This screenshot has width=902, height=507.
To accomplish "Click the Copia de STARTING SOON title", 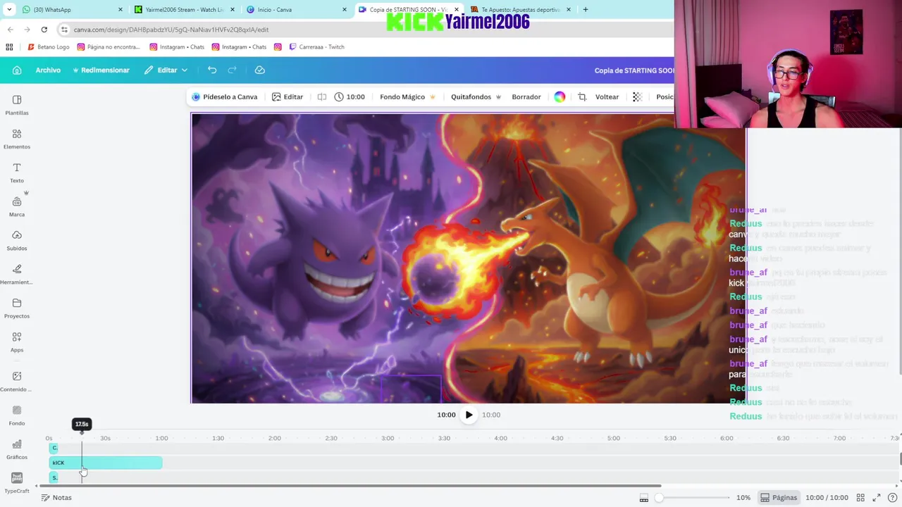I will [634, 70].
